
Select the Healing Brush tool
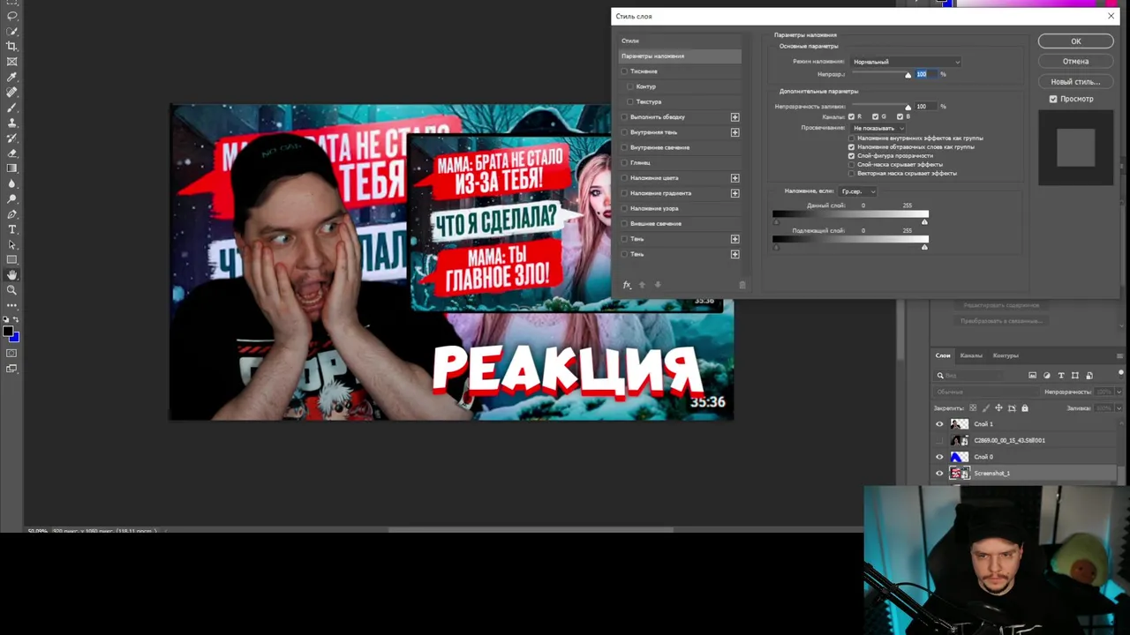[x=11, y=92]
